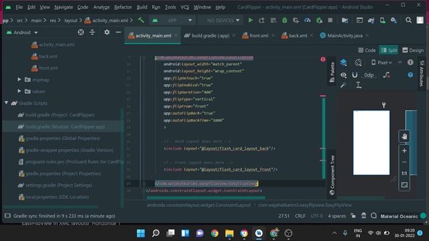Click the Debug app bug icon
The height and width of the screenshot is (241, 429).
point(284,20)
